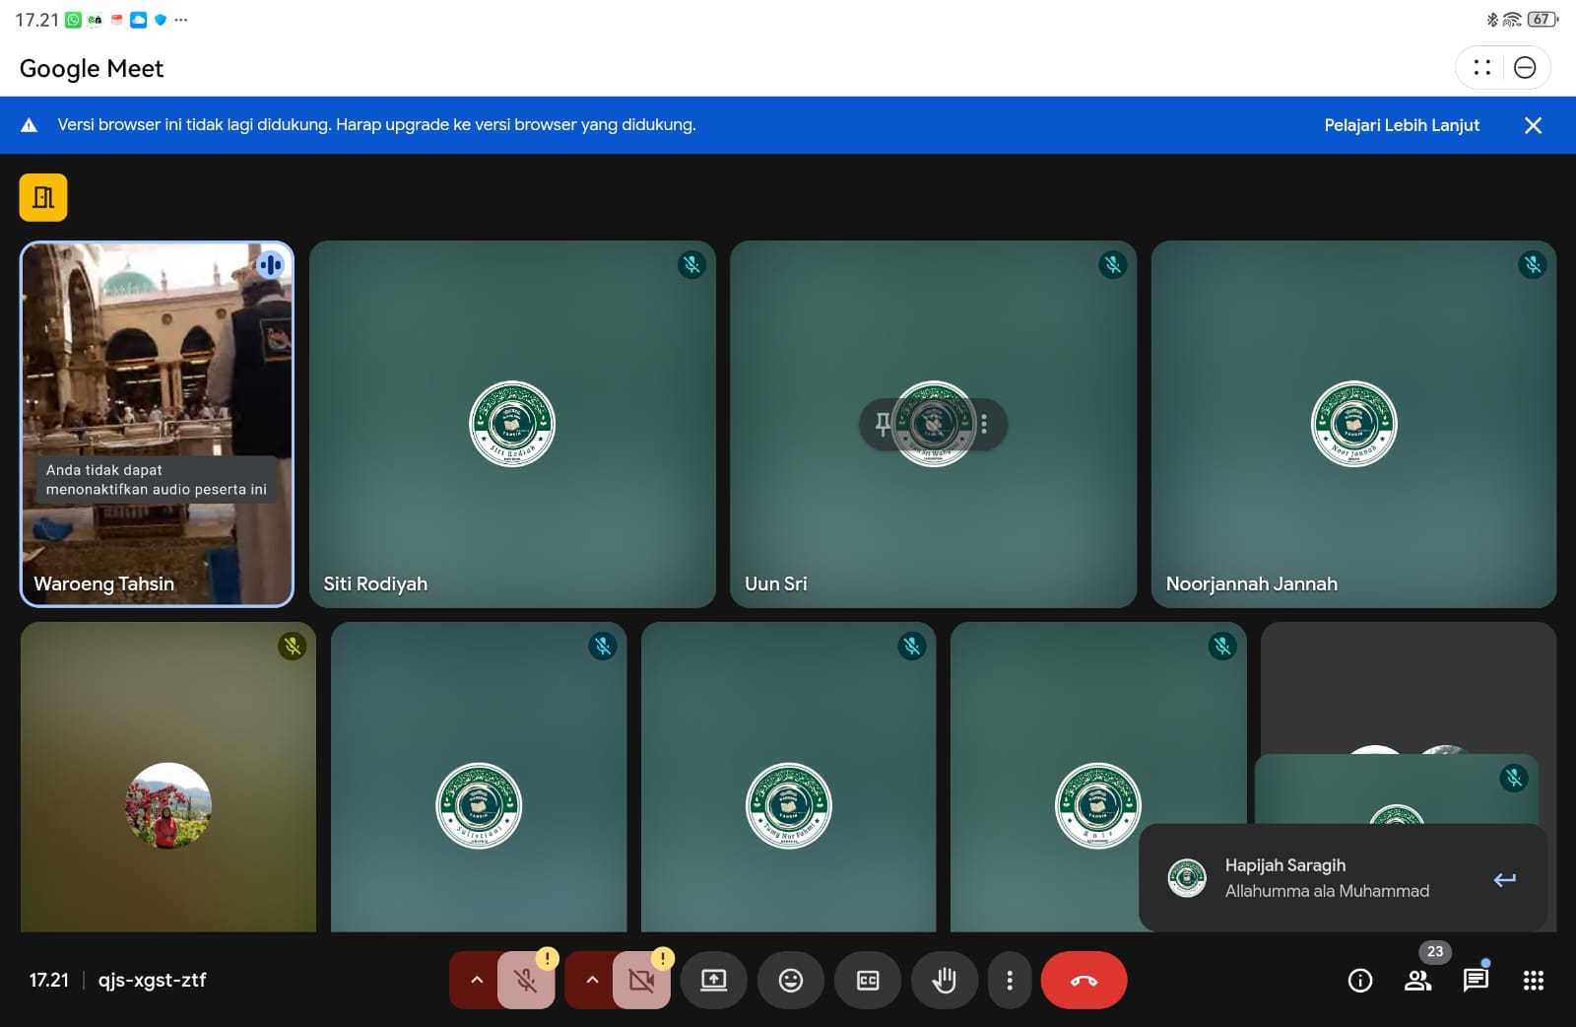
Task: Click the yellow leave-room door icon
Action: point(43,197)
